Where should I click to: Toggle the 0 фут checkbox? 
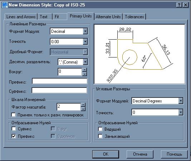pos(53,129)
